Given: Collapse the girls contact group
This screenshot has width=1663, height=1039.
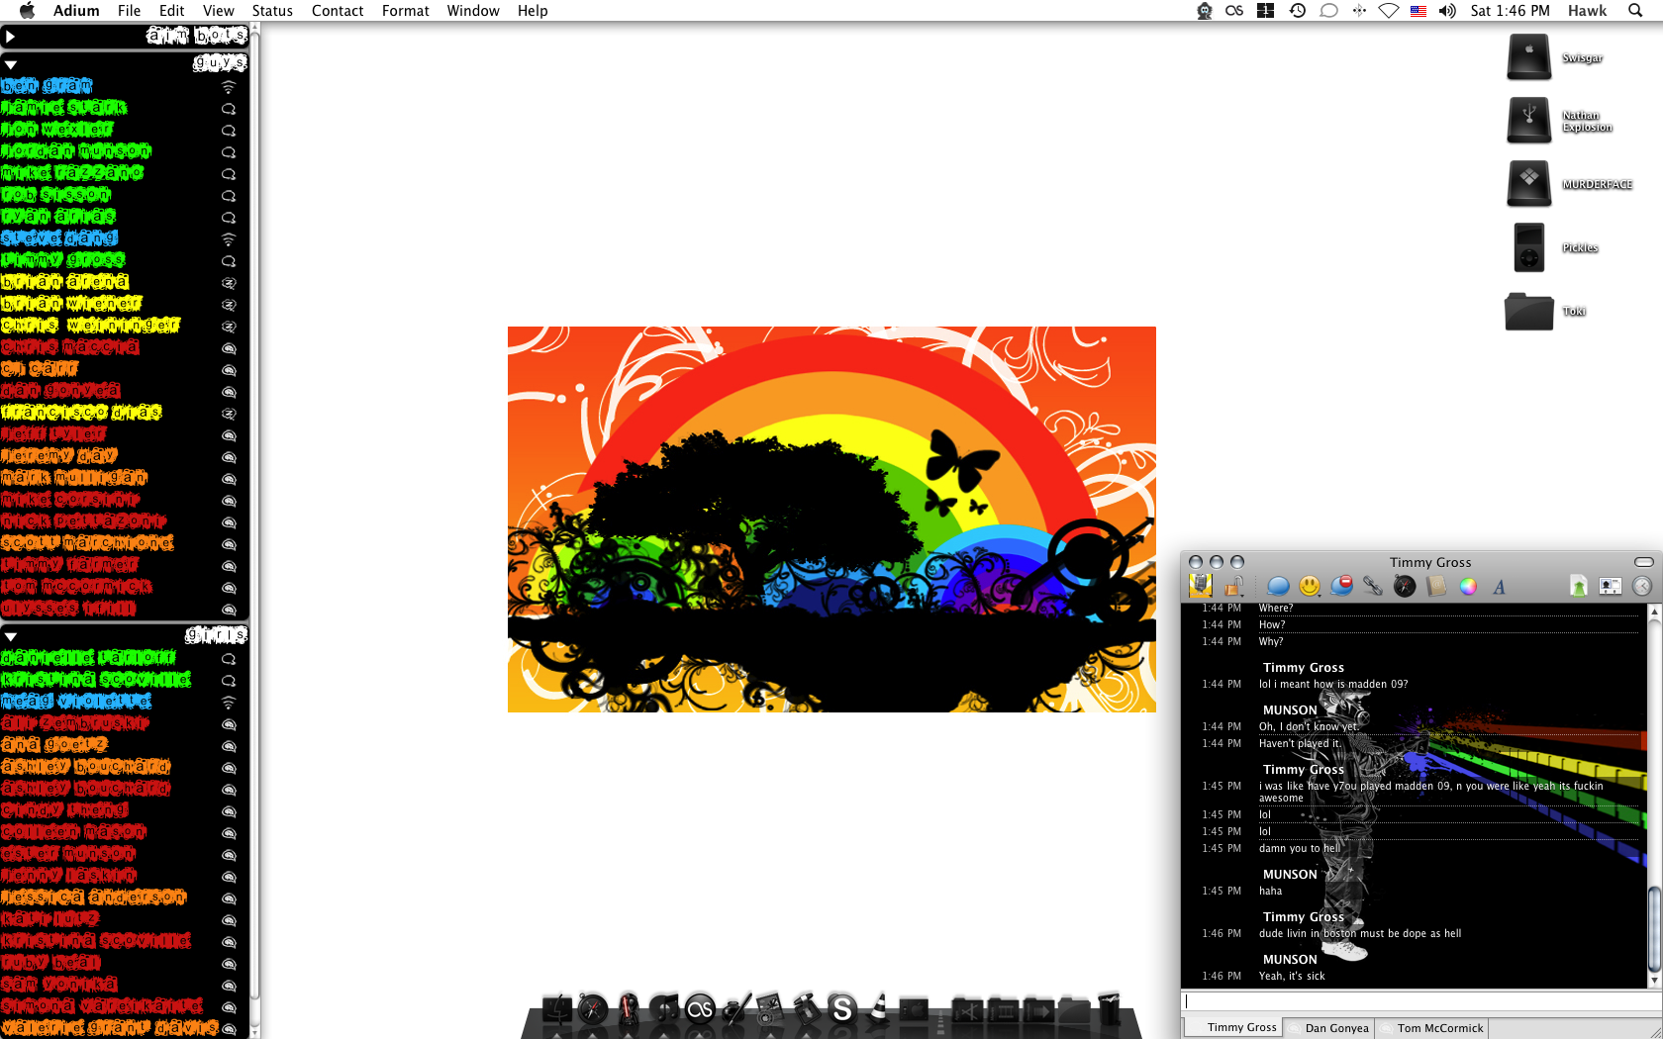Looking at the screenshot, I should click(10, 636).
